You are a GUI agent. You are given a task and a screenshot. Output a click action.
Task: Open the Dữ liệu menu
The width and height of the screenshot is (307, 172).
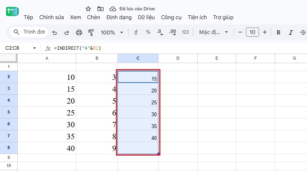coord(146,17)
